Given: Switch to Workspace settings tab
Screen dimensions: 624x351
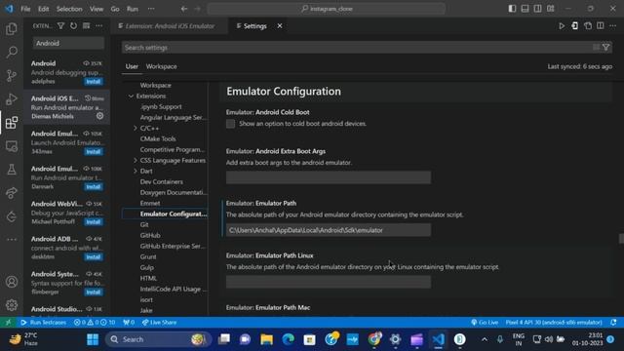Looking at the screenshot, I should coord(161,66).
